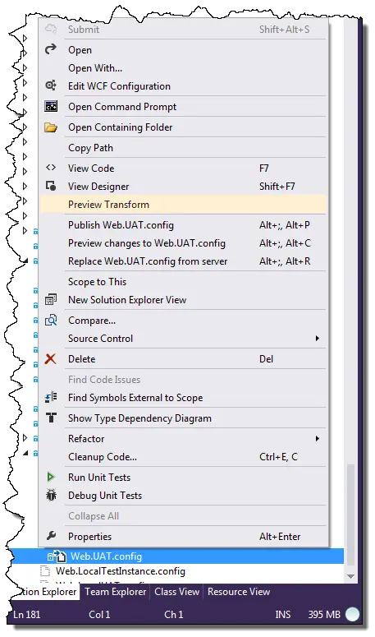Click the red X Delete icon
The height and width of the screenshot is (637, 375).
pos(51,358)
